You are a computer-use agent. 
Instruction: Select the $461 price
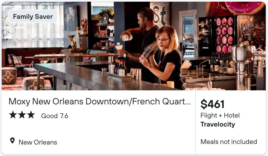(x=213, y=104)
